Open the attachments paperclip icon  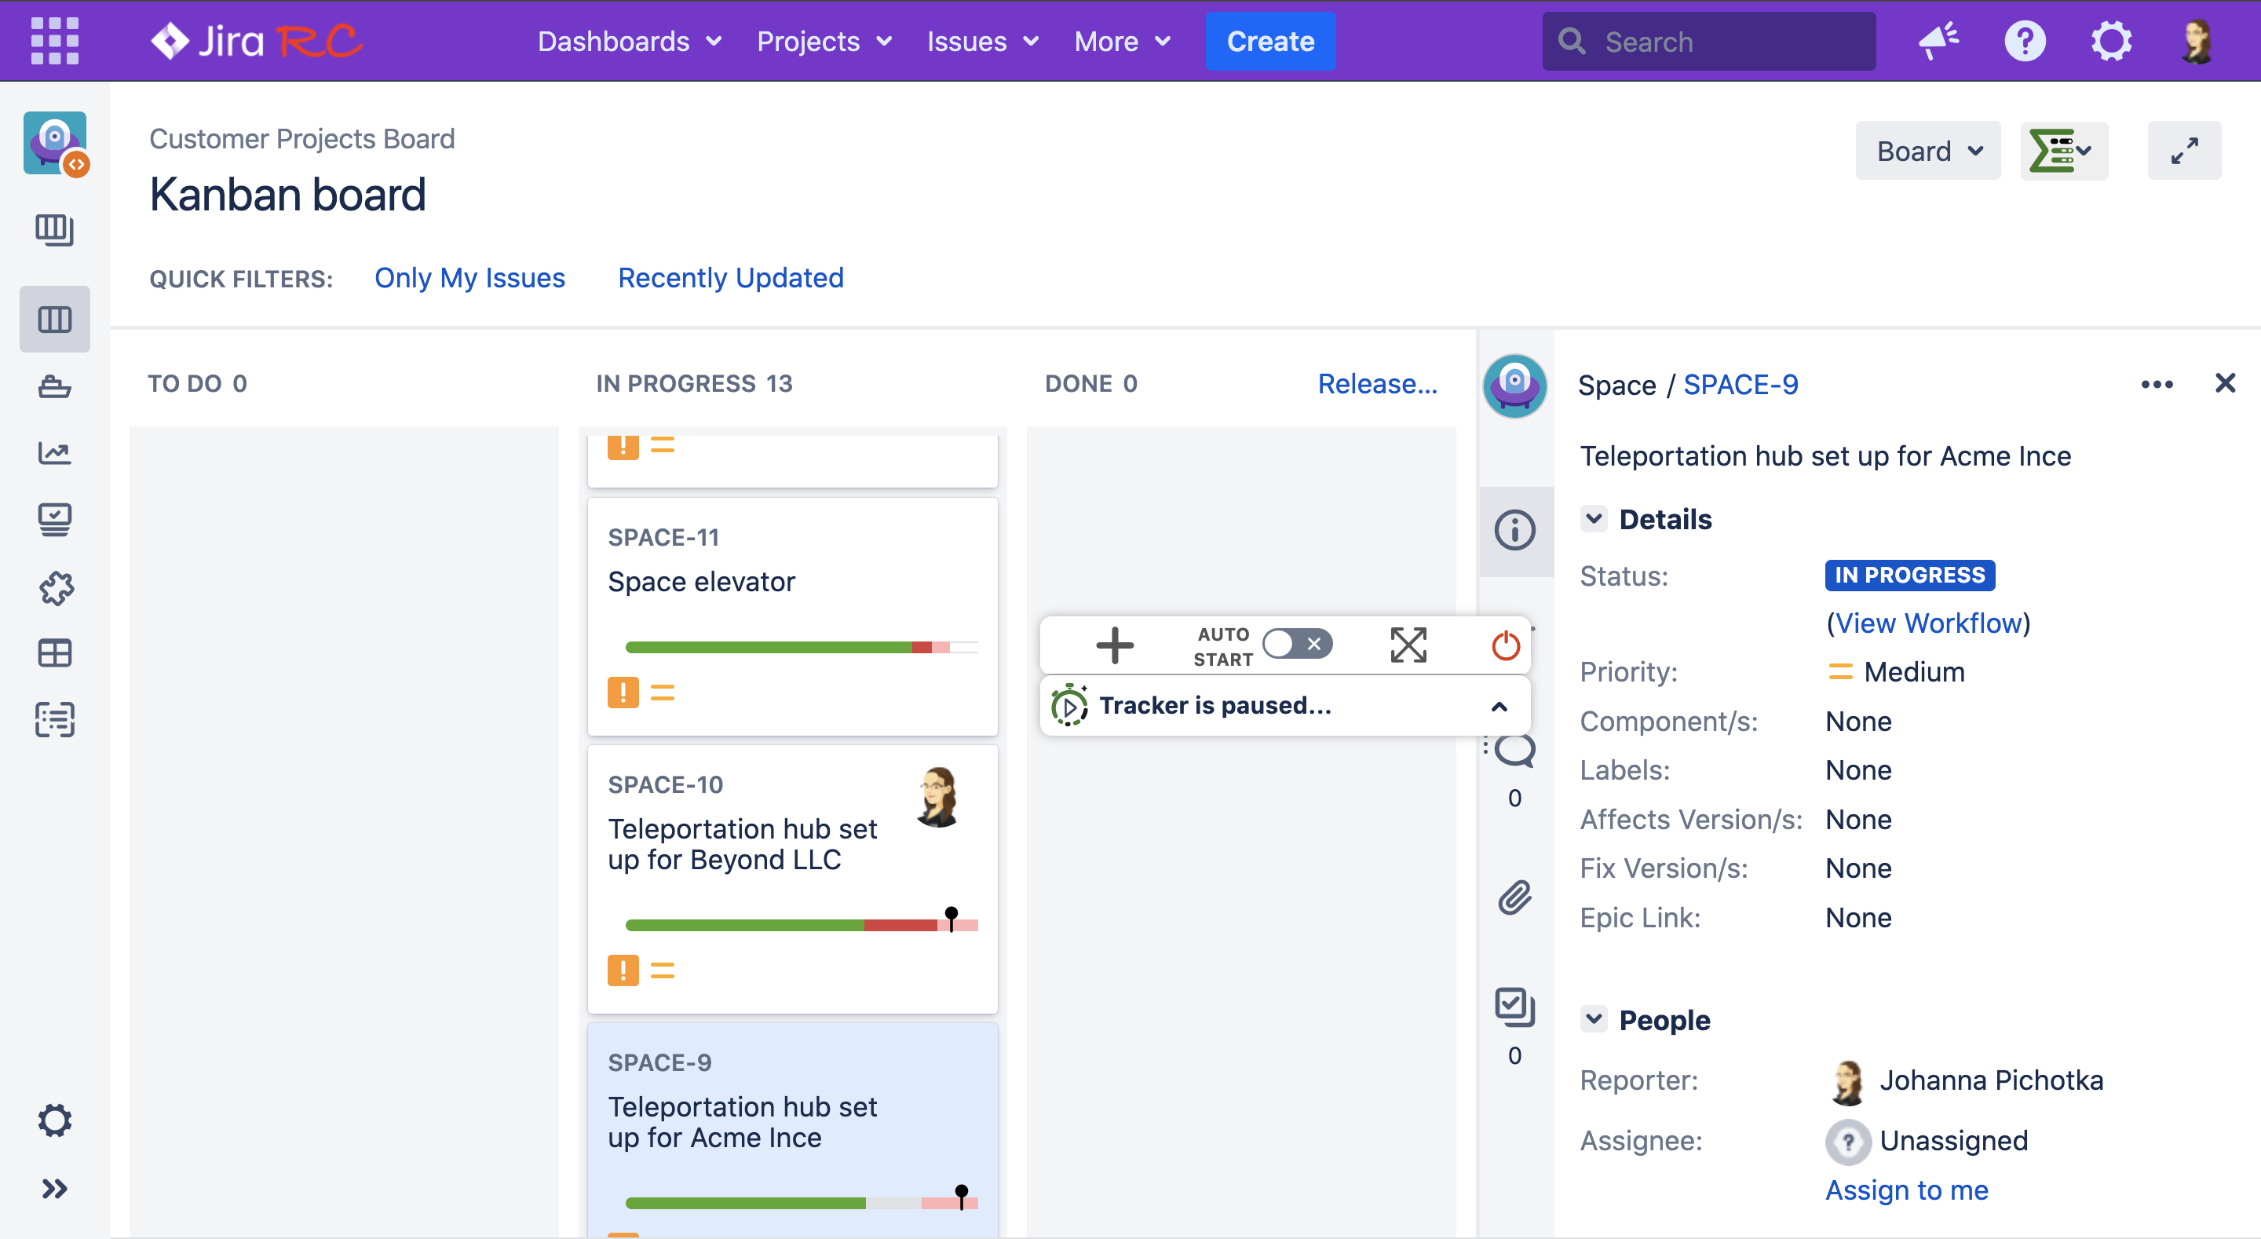1514,897
